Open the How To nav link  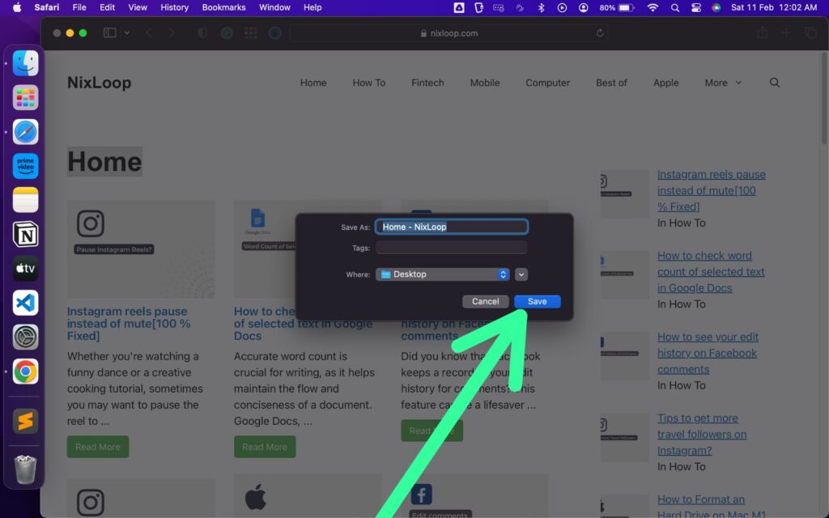369,83
